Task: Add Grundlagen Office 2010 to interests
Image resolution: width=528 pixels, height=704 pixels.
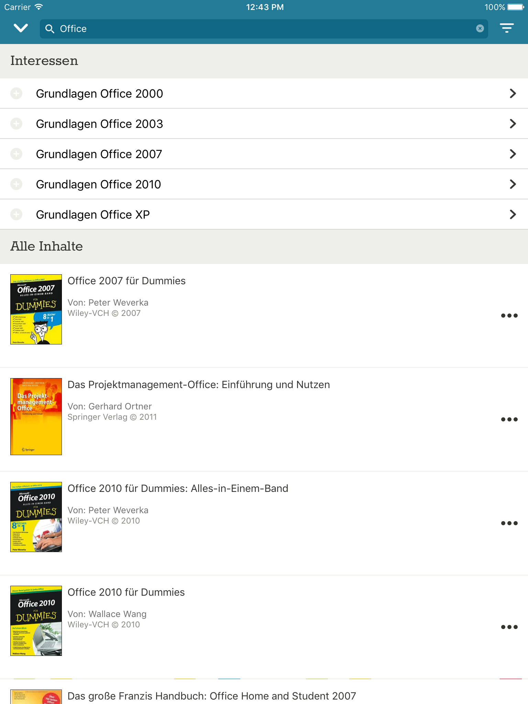Action: coord(16,184)
